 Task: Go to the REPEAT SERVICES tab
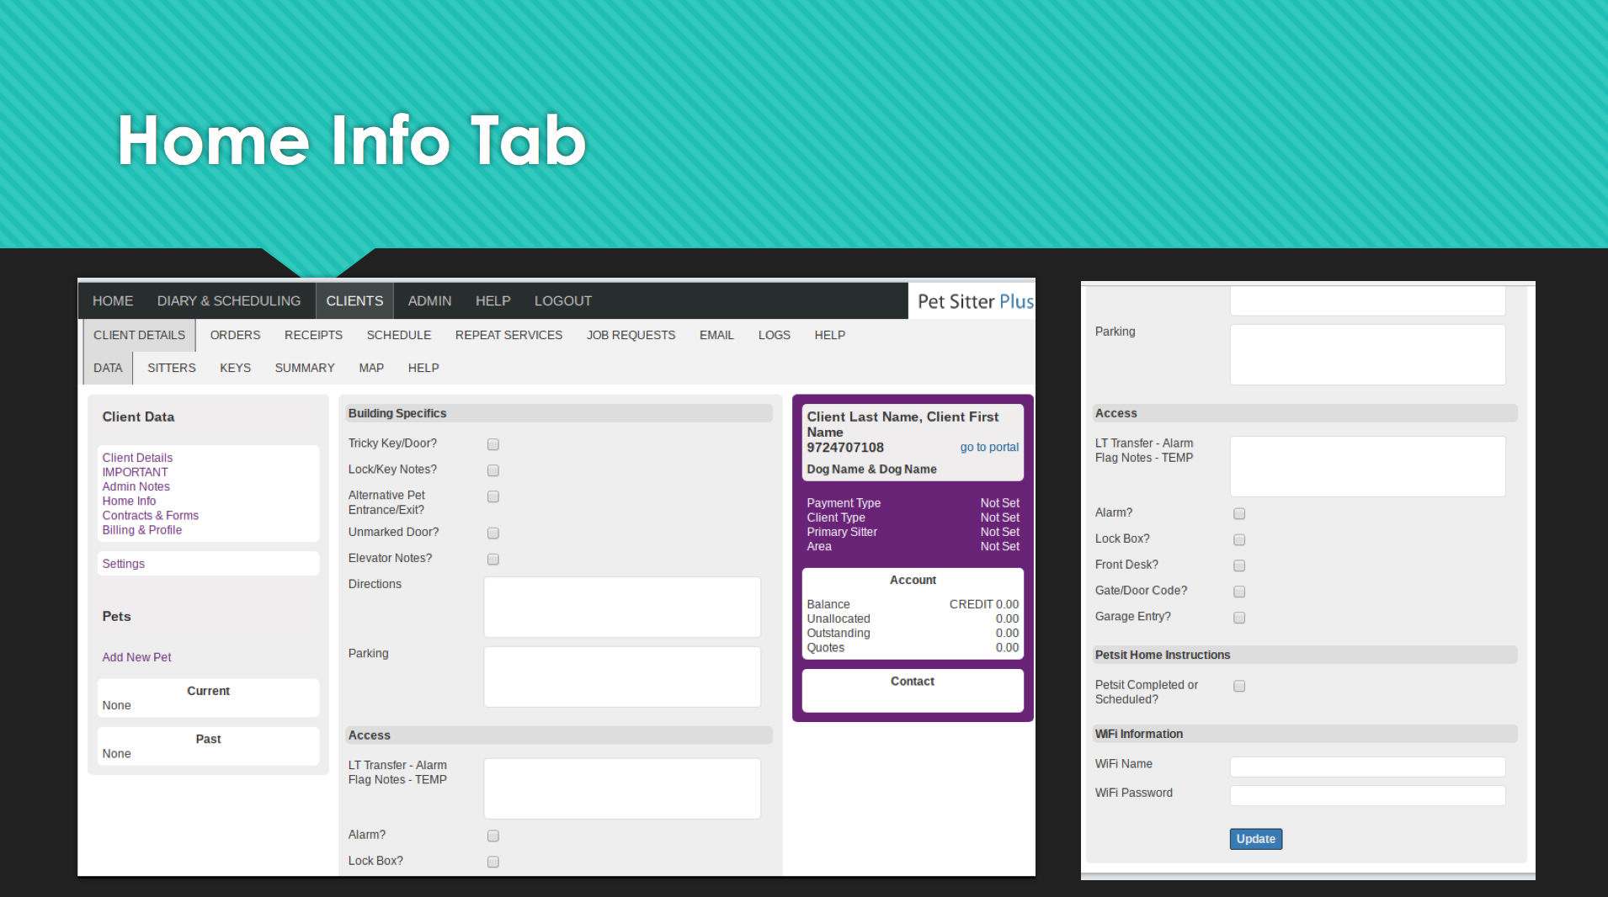pyautogui.click(x=508, y=335)
